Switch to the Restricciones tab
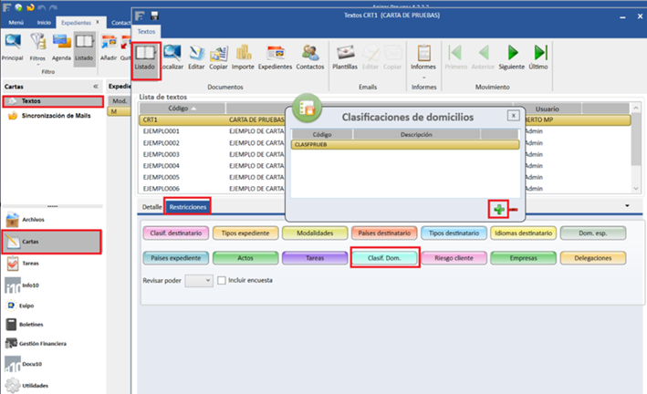 pos(187,208)
